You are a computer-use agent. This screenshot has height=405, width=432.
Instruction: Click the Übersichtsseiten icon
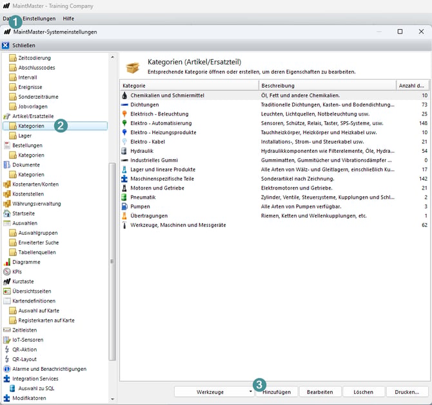click(7, 291)
